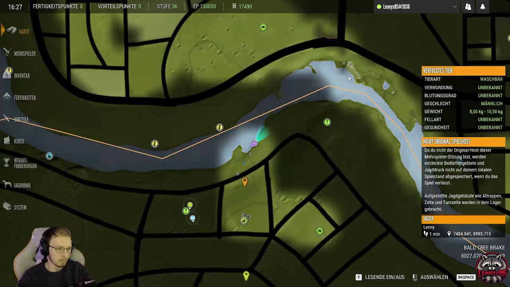Click the green marker at top of map

pyautogui.click(x=263, y=27)
